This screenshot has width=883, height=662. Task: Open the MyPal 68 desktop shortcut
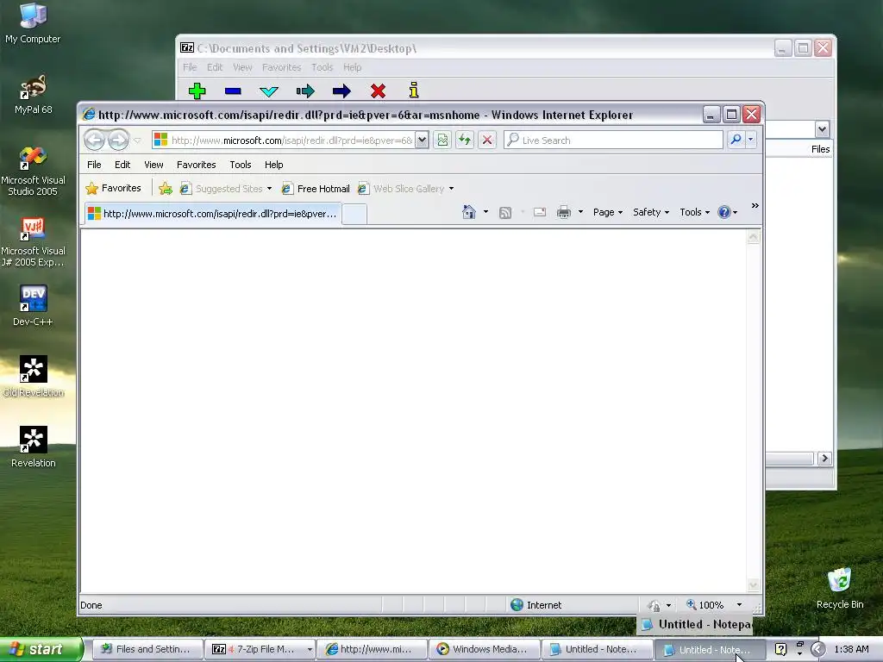[34, 95]
